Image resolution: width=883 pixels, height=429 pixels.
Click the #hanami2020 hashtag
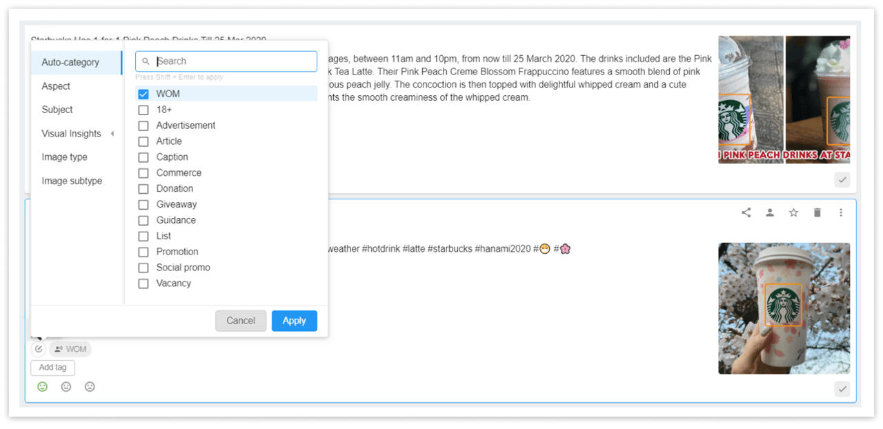point(503,249)
